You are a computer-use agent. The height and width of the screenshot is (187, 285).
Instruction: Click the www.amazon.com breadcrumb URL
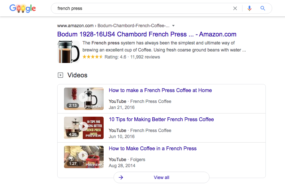click(75, 26)
